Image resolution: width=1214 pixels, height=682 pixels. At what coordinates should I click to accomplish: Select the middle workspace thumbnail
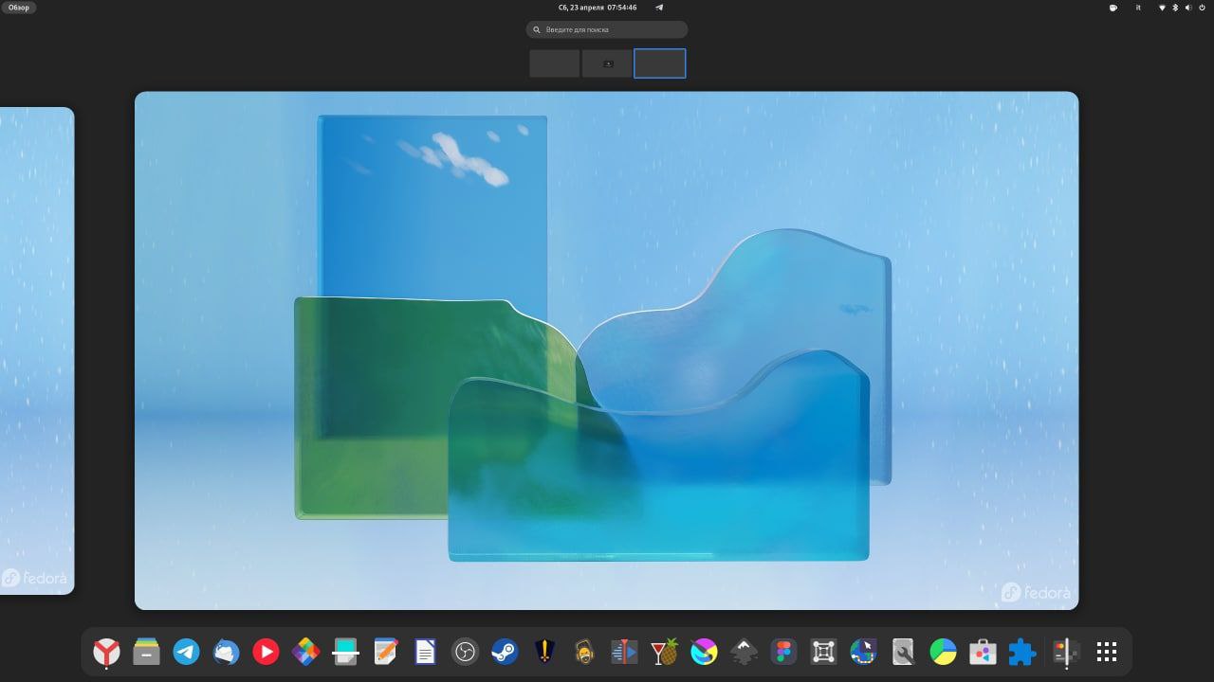coord(607,63)
